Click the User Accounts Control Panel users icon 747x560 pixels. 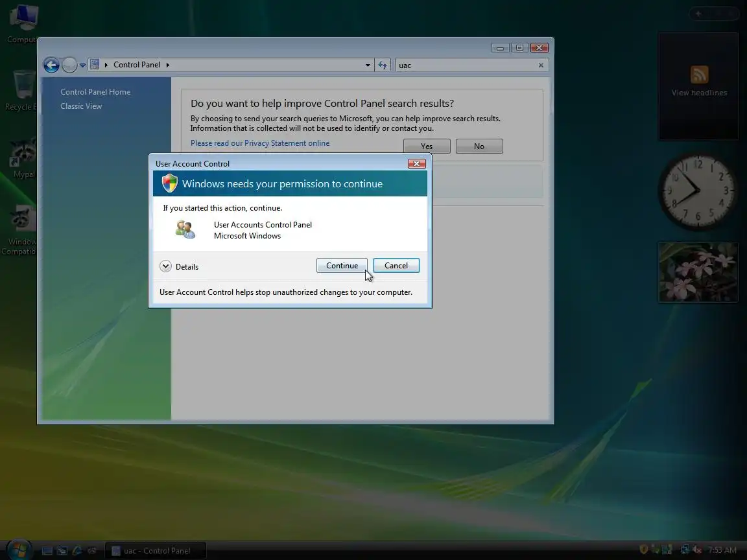[x=185, y=229]
